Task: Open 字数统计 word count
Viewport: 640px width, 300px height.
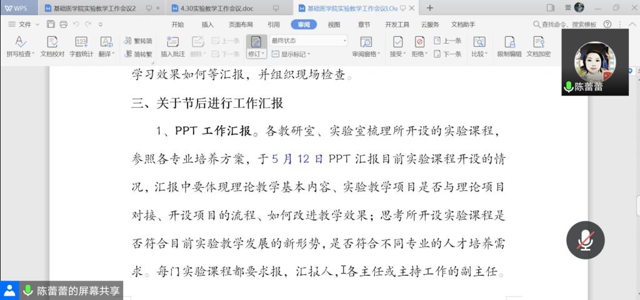Action: [x=81, y=42]
